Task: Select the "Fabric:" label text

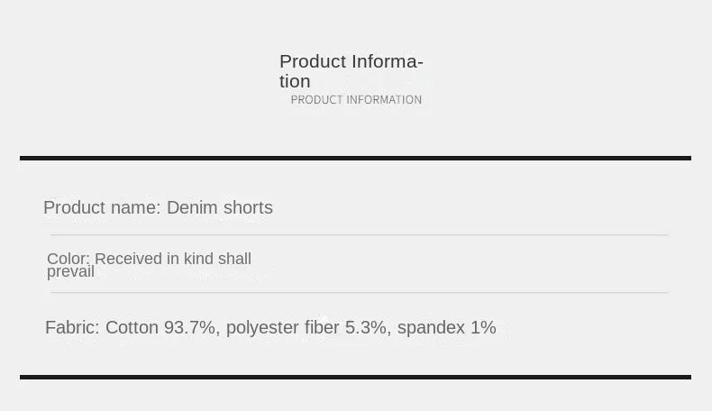Action: click(x=72, y=328)
